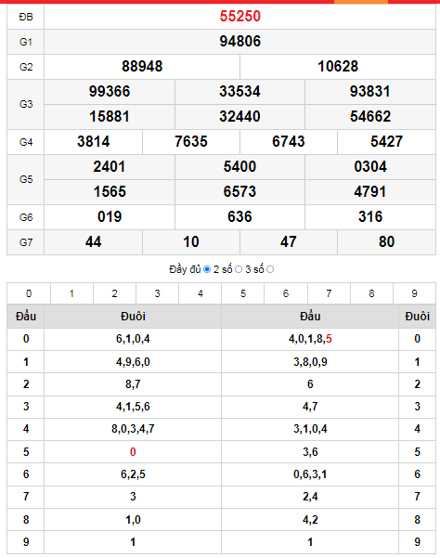Viewport: 440px width, 558px height.
Task: Click digit filter tab 3
Action: [157, 293]
